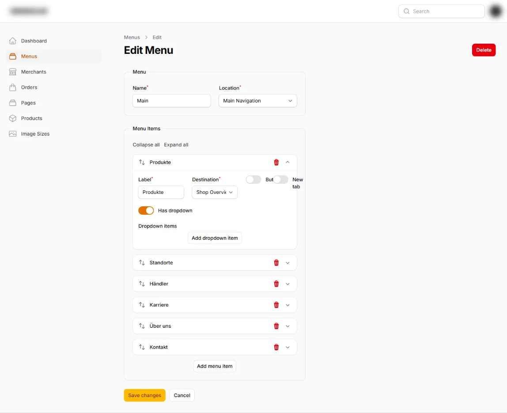Click the Dashboard home icon
Viewport: 507px width, 413px height.
click(13, 41)
